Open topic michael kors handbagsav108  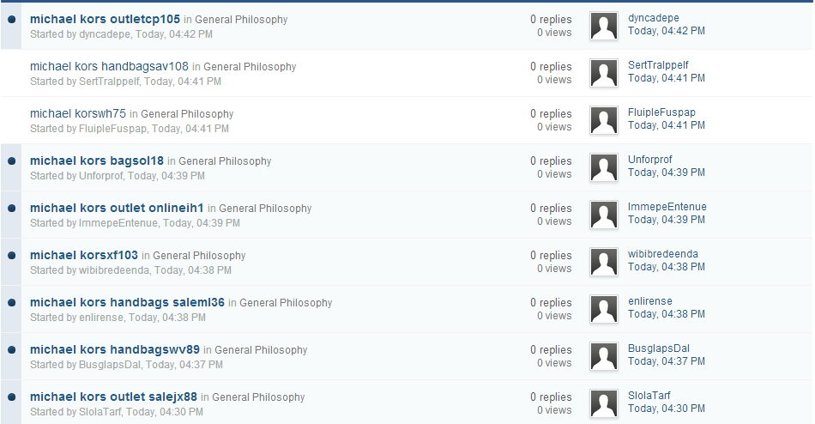[109, 66]
